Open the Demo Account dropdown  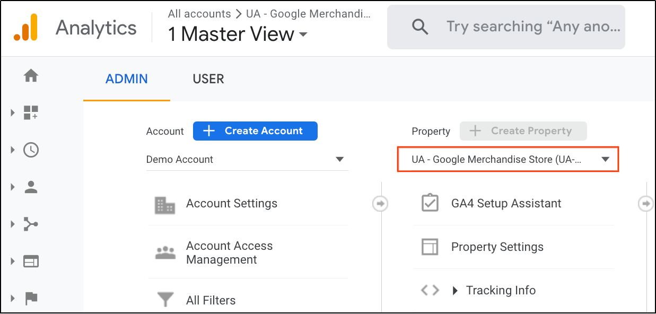pyautogui.click(x=247, y=159)
